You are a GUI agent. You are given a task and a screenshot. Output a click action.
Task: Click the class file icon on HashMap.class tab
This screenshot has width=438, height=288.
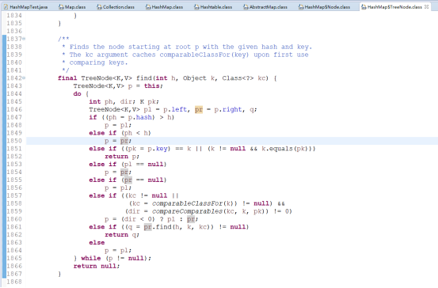148,7
